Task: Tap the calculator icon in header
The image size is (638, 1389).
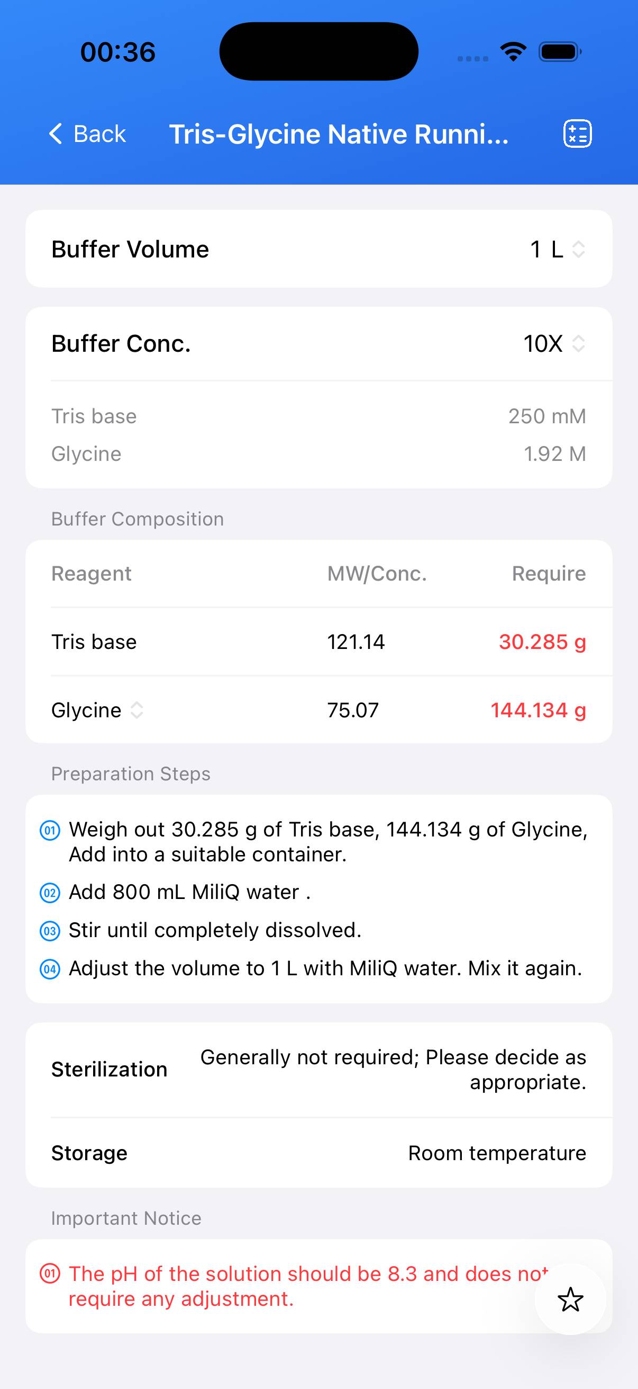Action: click(x=577, y=133)
